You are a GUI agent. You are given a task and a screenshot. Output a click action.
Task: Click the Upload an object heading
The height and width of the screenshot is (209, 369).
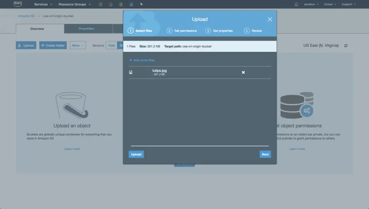(x=72, y=126)
